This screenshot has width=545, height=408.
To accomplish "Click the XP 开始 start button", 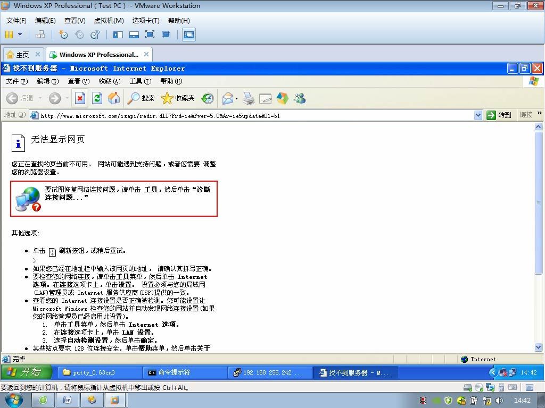I will 27,372.
